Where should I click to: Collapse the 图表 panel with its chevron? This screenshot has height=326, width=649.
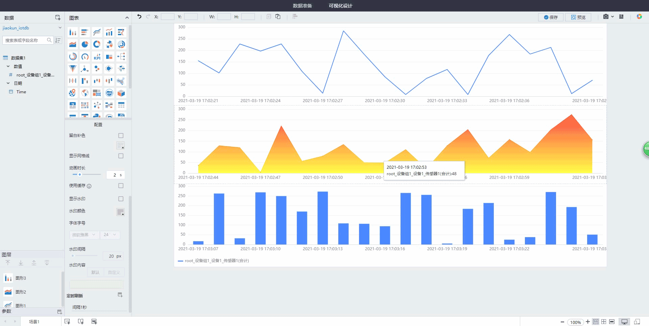(127, 18)
